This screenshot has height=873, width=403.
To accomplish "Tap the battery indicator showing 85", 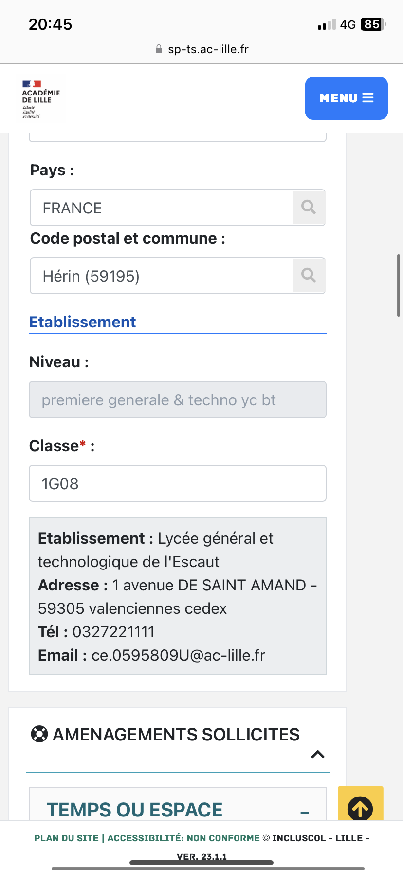I will pos(372,24).
